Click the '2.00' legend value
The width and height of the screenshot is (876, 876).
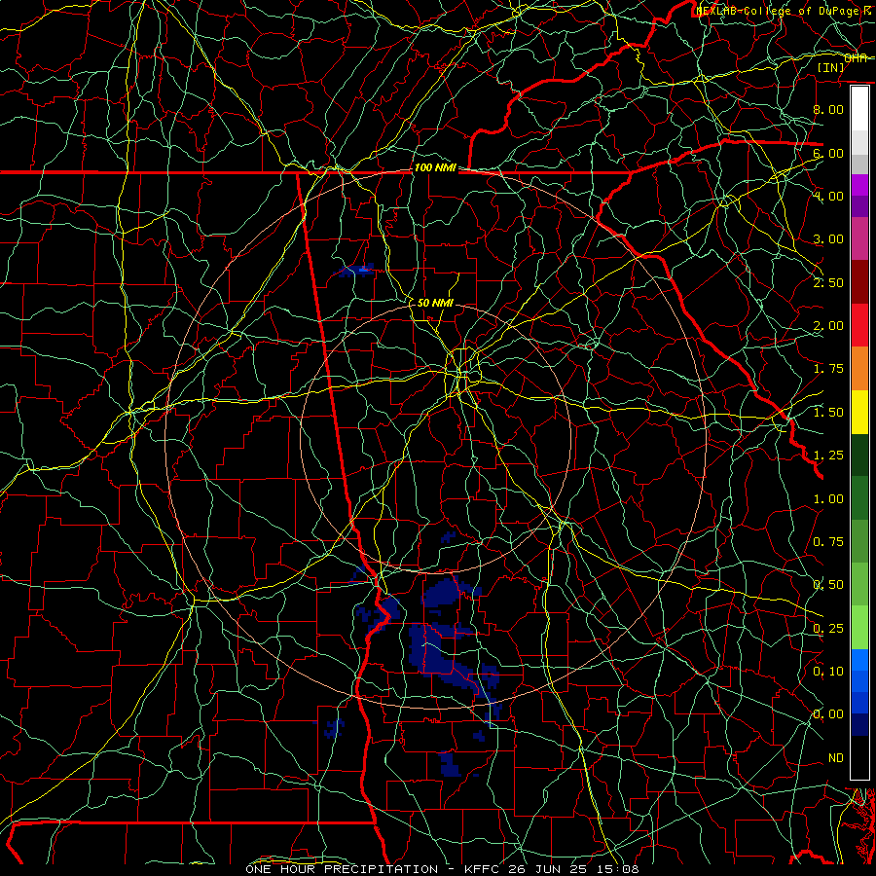coord(828,326)
